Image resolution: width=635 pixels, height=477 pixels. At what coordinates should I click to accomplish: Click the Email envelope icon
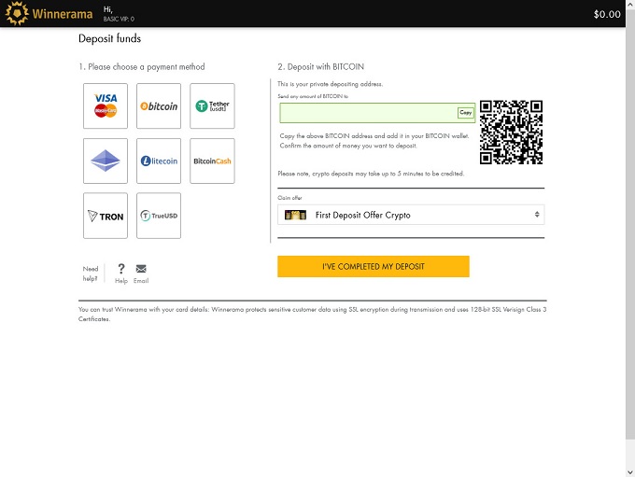tap(141, 269)
